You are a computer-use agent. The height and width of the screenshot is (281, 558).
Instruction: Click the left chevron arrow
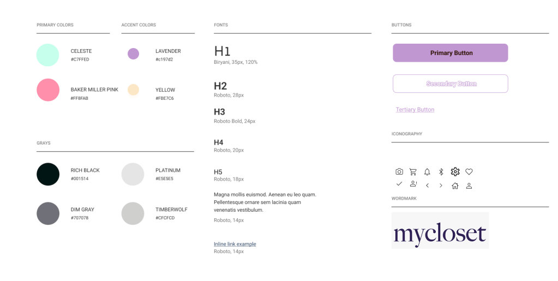point(427,186)
